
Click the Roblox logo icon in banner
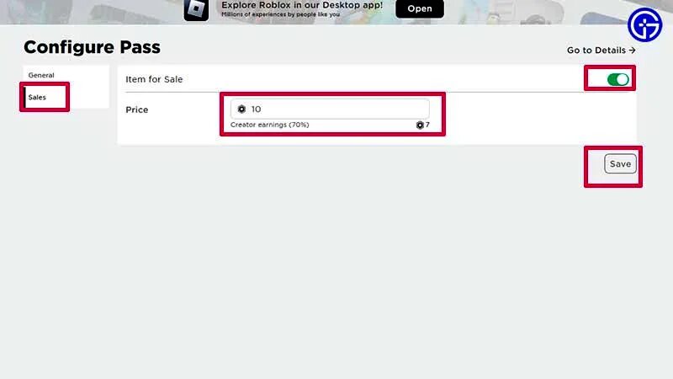pyautogui.click(x=196, y=10)
